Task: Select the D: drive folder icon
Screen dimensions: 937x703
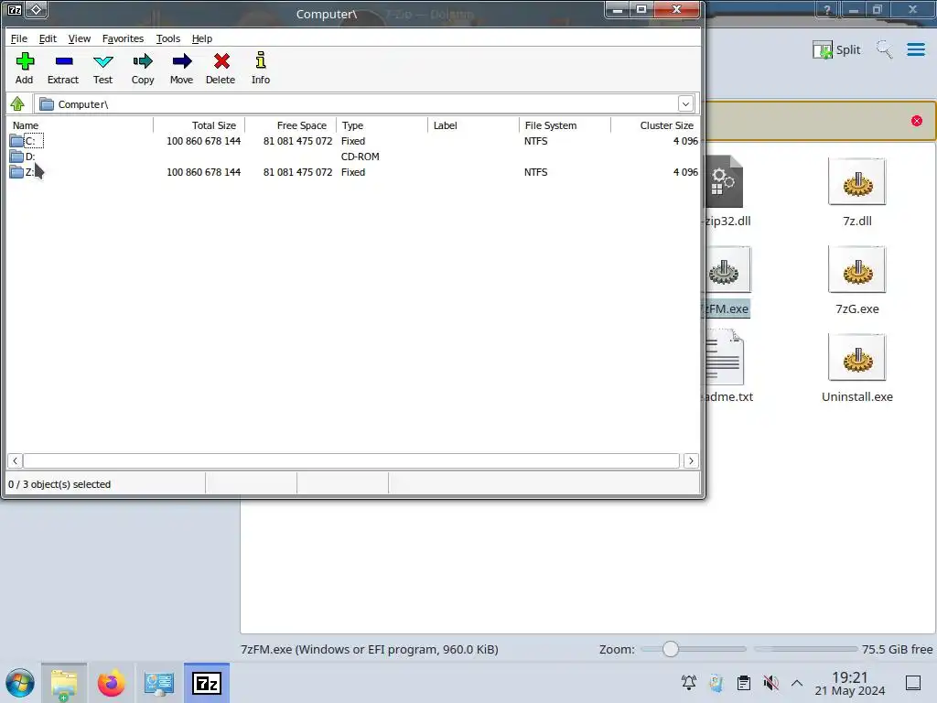Action: click(x=16, y=157)
